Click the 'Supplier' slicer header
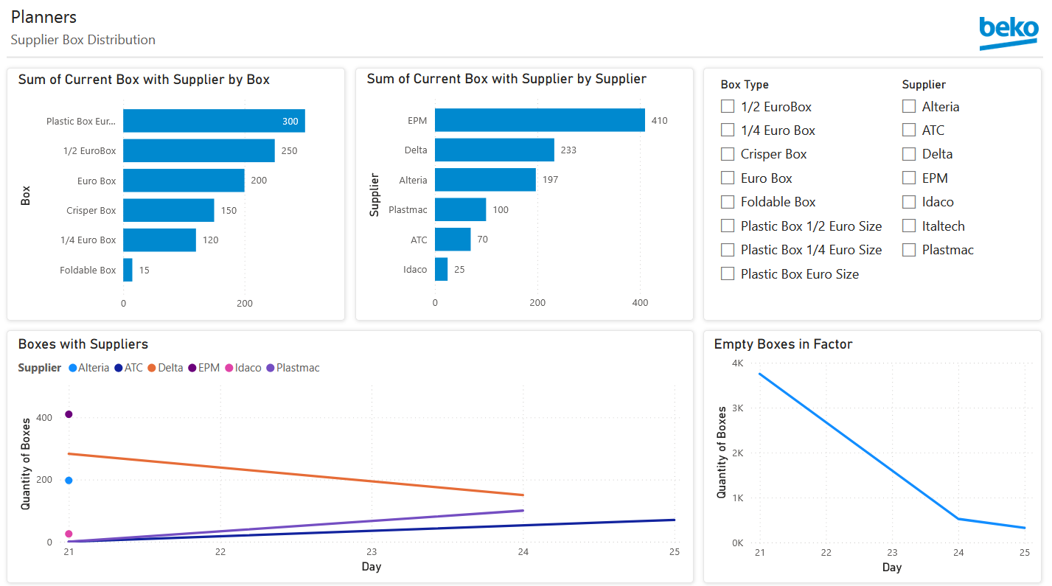Screen dimensions: 1052x586 [924, 85]
